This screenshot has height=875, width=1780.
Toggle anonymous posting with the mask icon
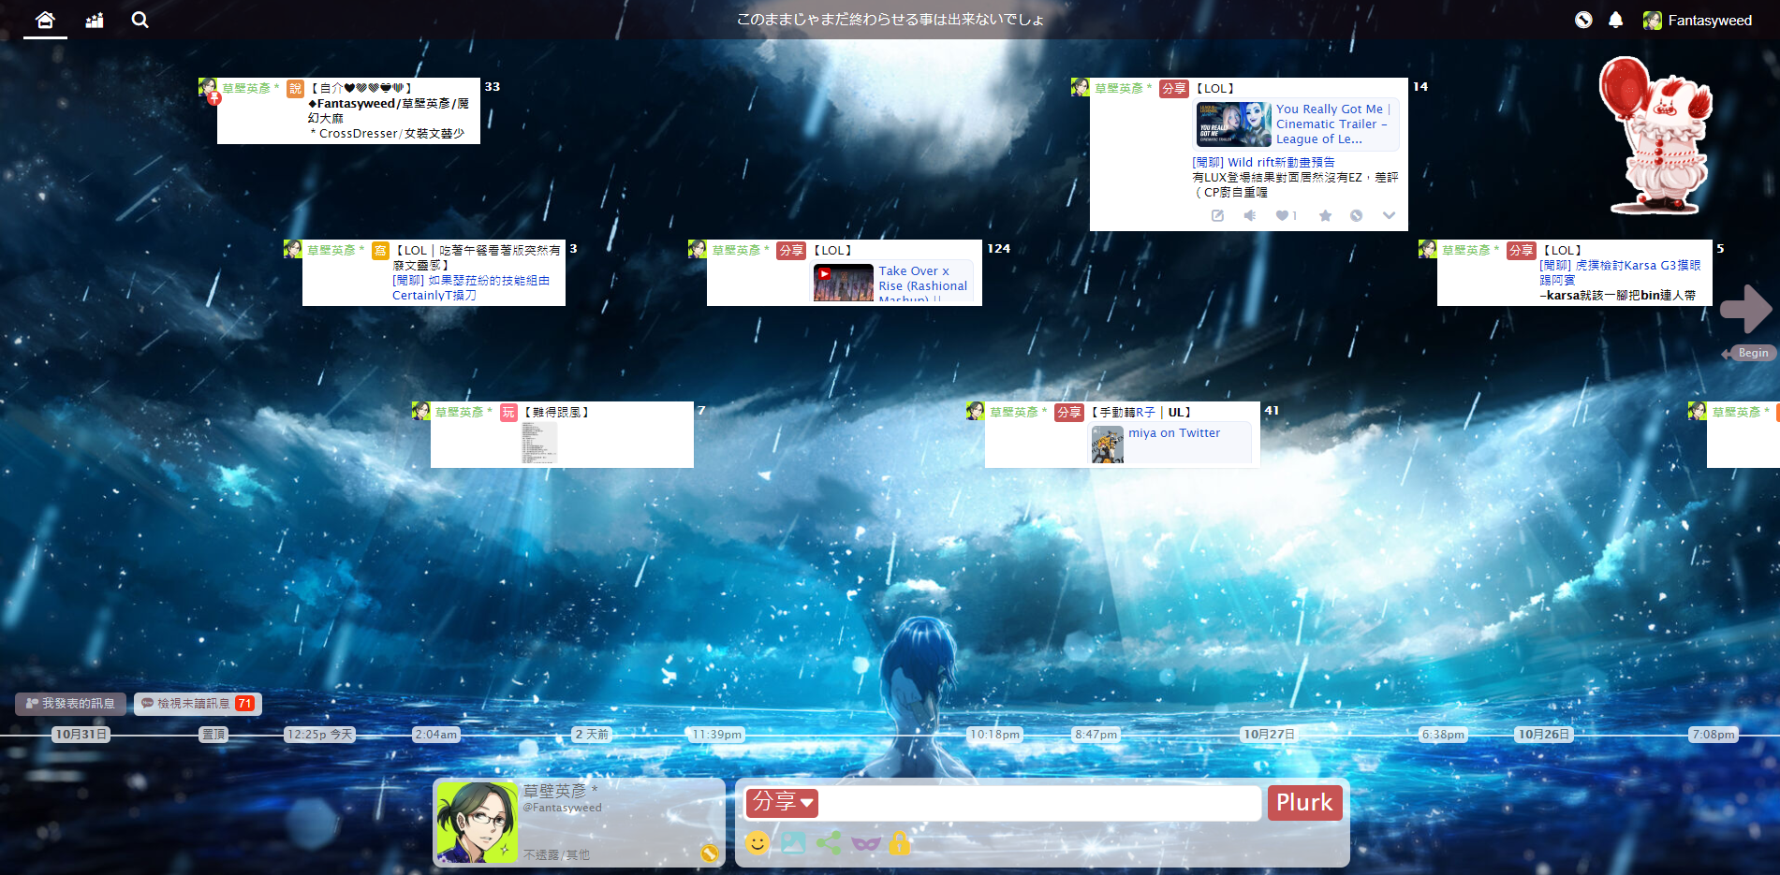pyautogui.click(x=866, y=843)
